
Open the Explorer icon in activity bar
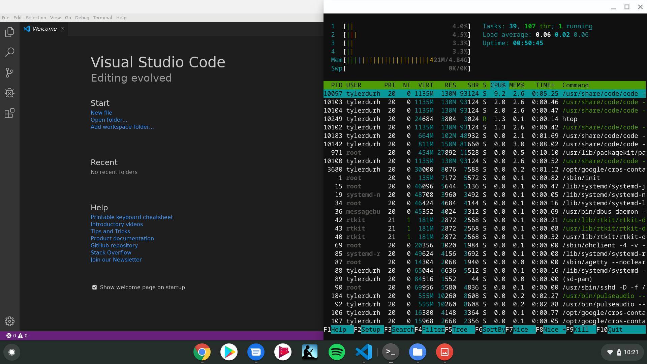tap(9, 32)
